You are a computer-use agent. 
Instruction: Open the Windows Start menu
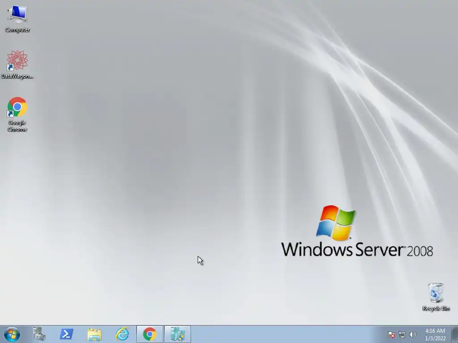[12, 334]
